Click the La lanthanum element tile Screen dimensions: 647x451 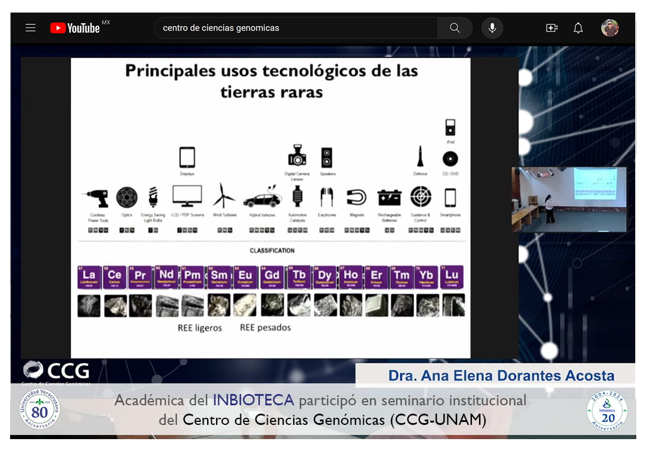point(88,277)
